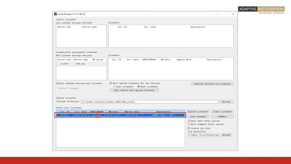Click HWID/HWGRP header in dynamic licenses list

coord(149,60)
